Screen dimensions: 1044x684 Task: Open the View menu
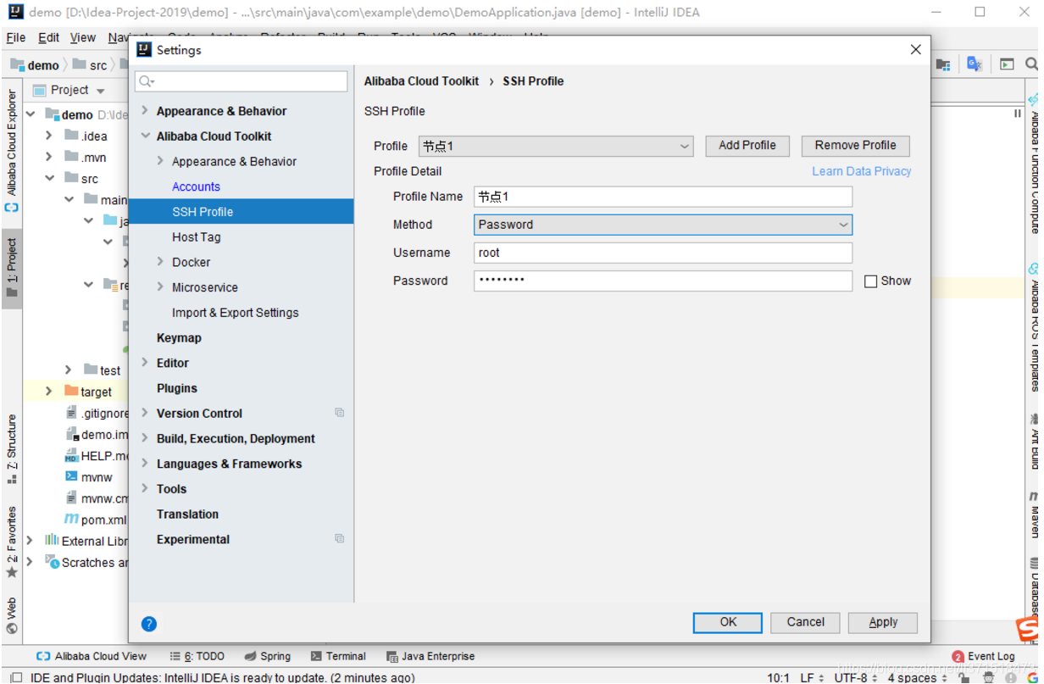pyautogui.click(x=83, y=37)
